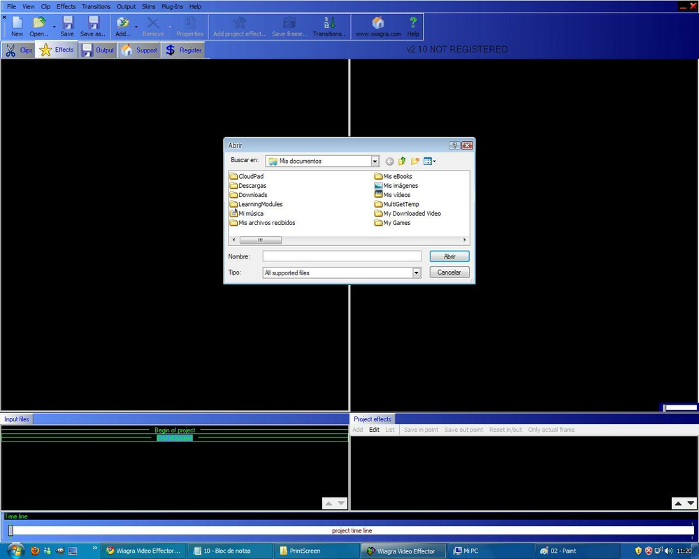
Task: Expand the Tipo file type dropdown
Action: [417, 273]
